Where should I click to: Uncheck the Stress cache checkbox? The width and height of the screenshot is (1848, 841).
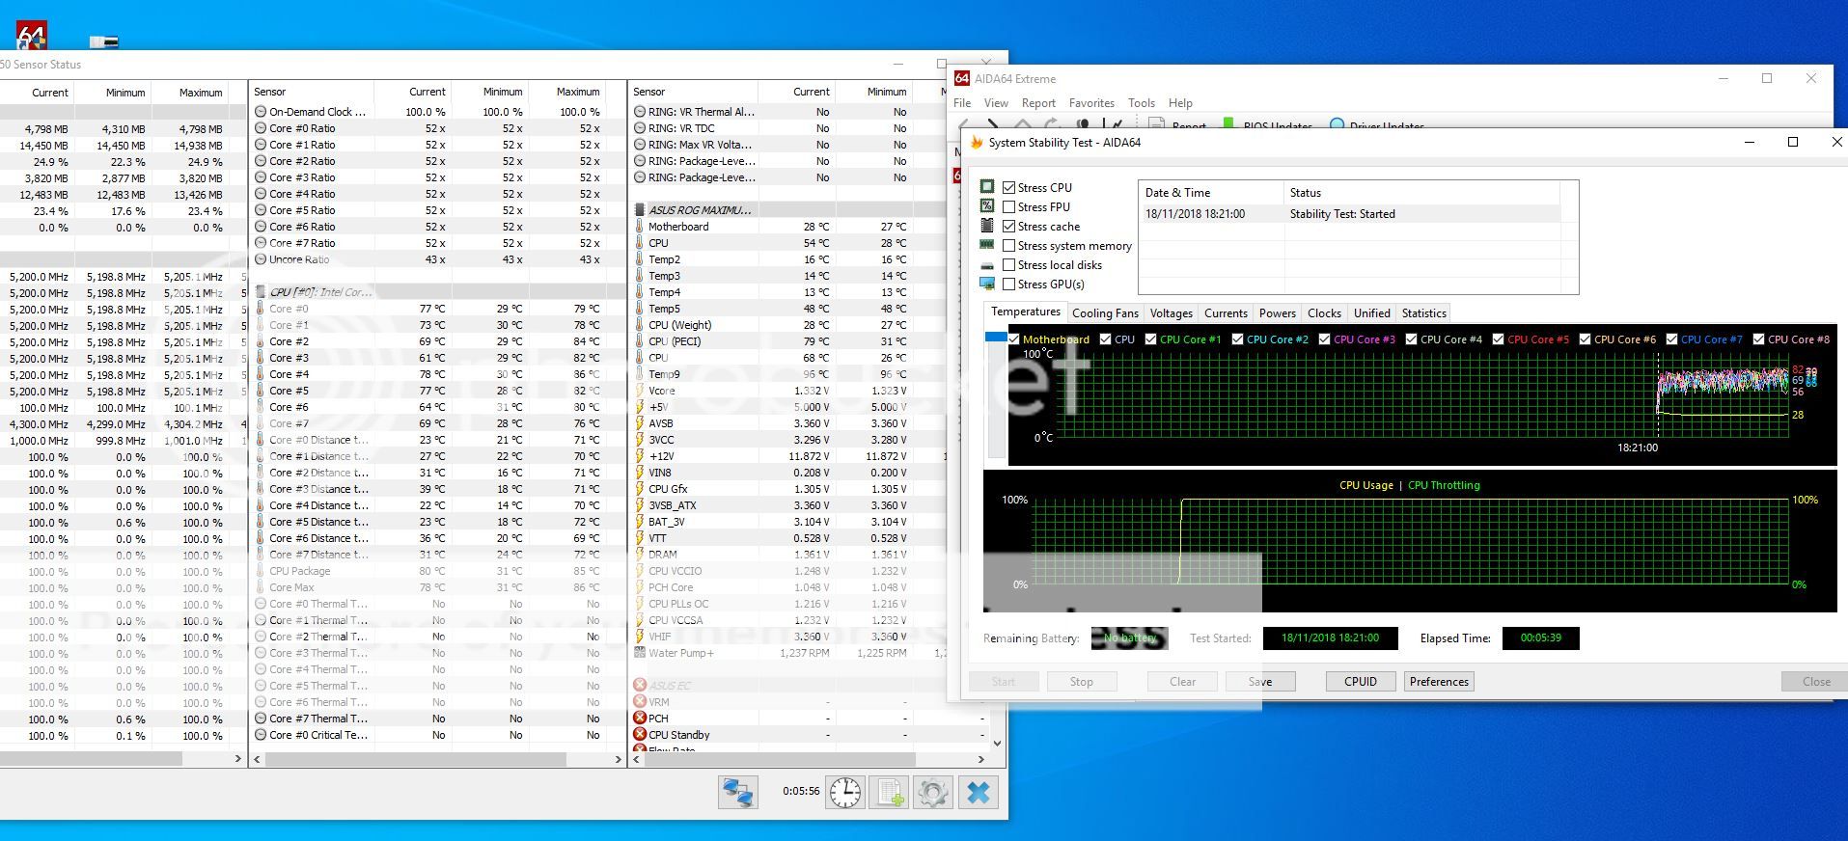click(x=1008, y=226)
